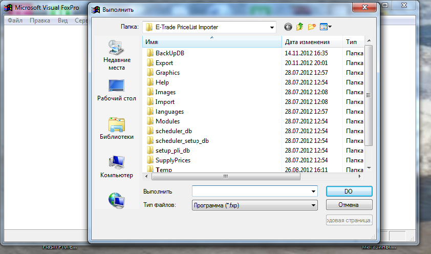The height and width of the screenshot is (254, 431).
Task: Click Папка type cell in SupplyPrices row
Action: tap(355, 160)
